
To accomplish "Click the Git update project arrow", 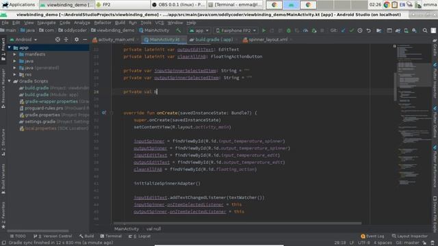I will (343, 30).
